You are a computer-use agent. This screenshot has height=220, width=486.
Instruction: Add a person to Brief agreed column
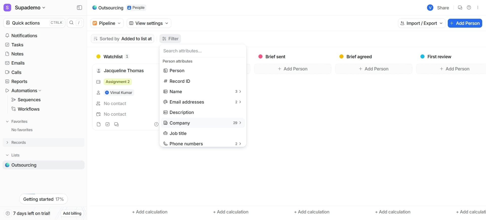[x=374, y=69]
